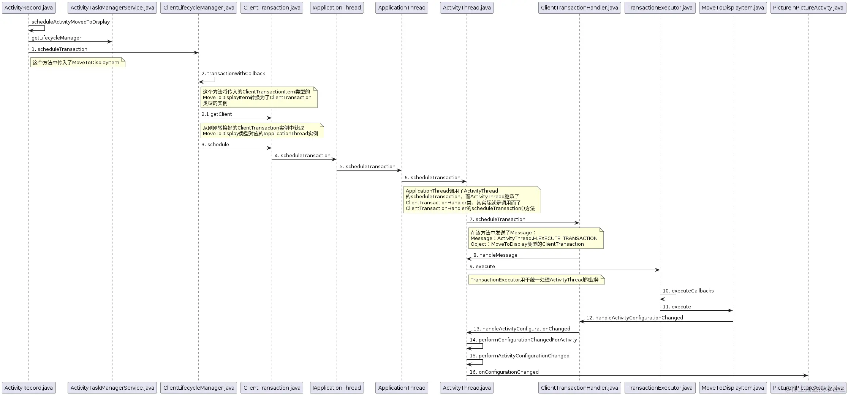
Task: Select the top PictureInPictureActivity.java participant box
Action: [x=808, y=8]
